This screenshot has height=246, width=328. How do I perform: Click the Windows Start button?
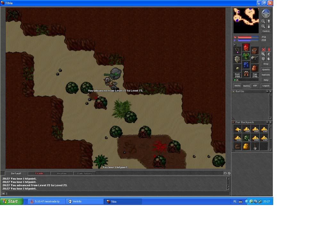pos(12,201)
